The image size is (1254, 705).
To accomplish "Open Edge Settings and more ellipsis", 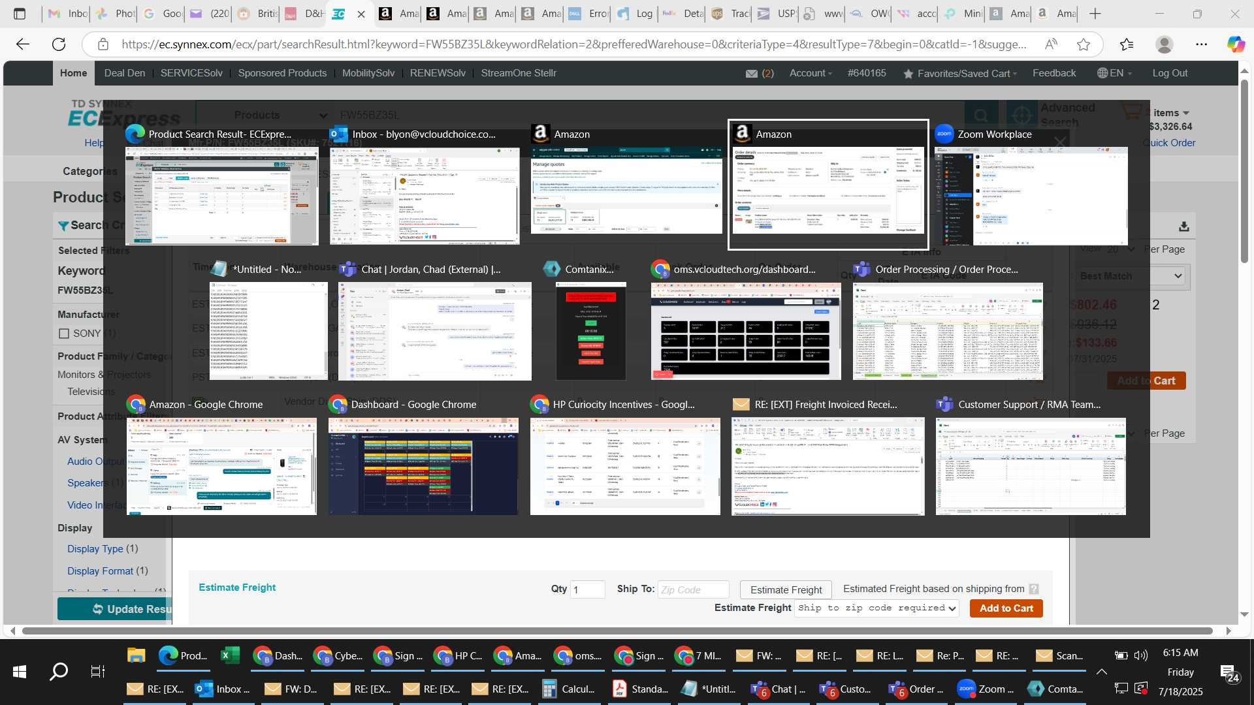I will click(1201, 44).
